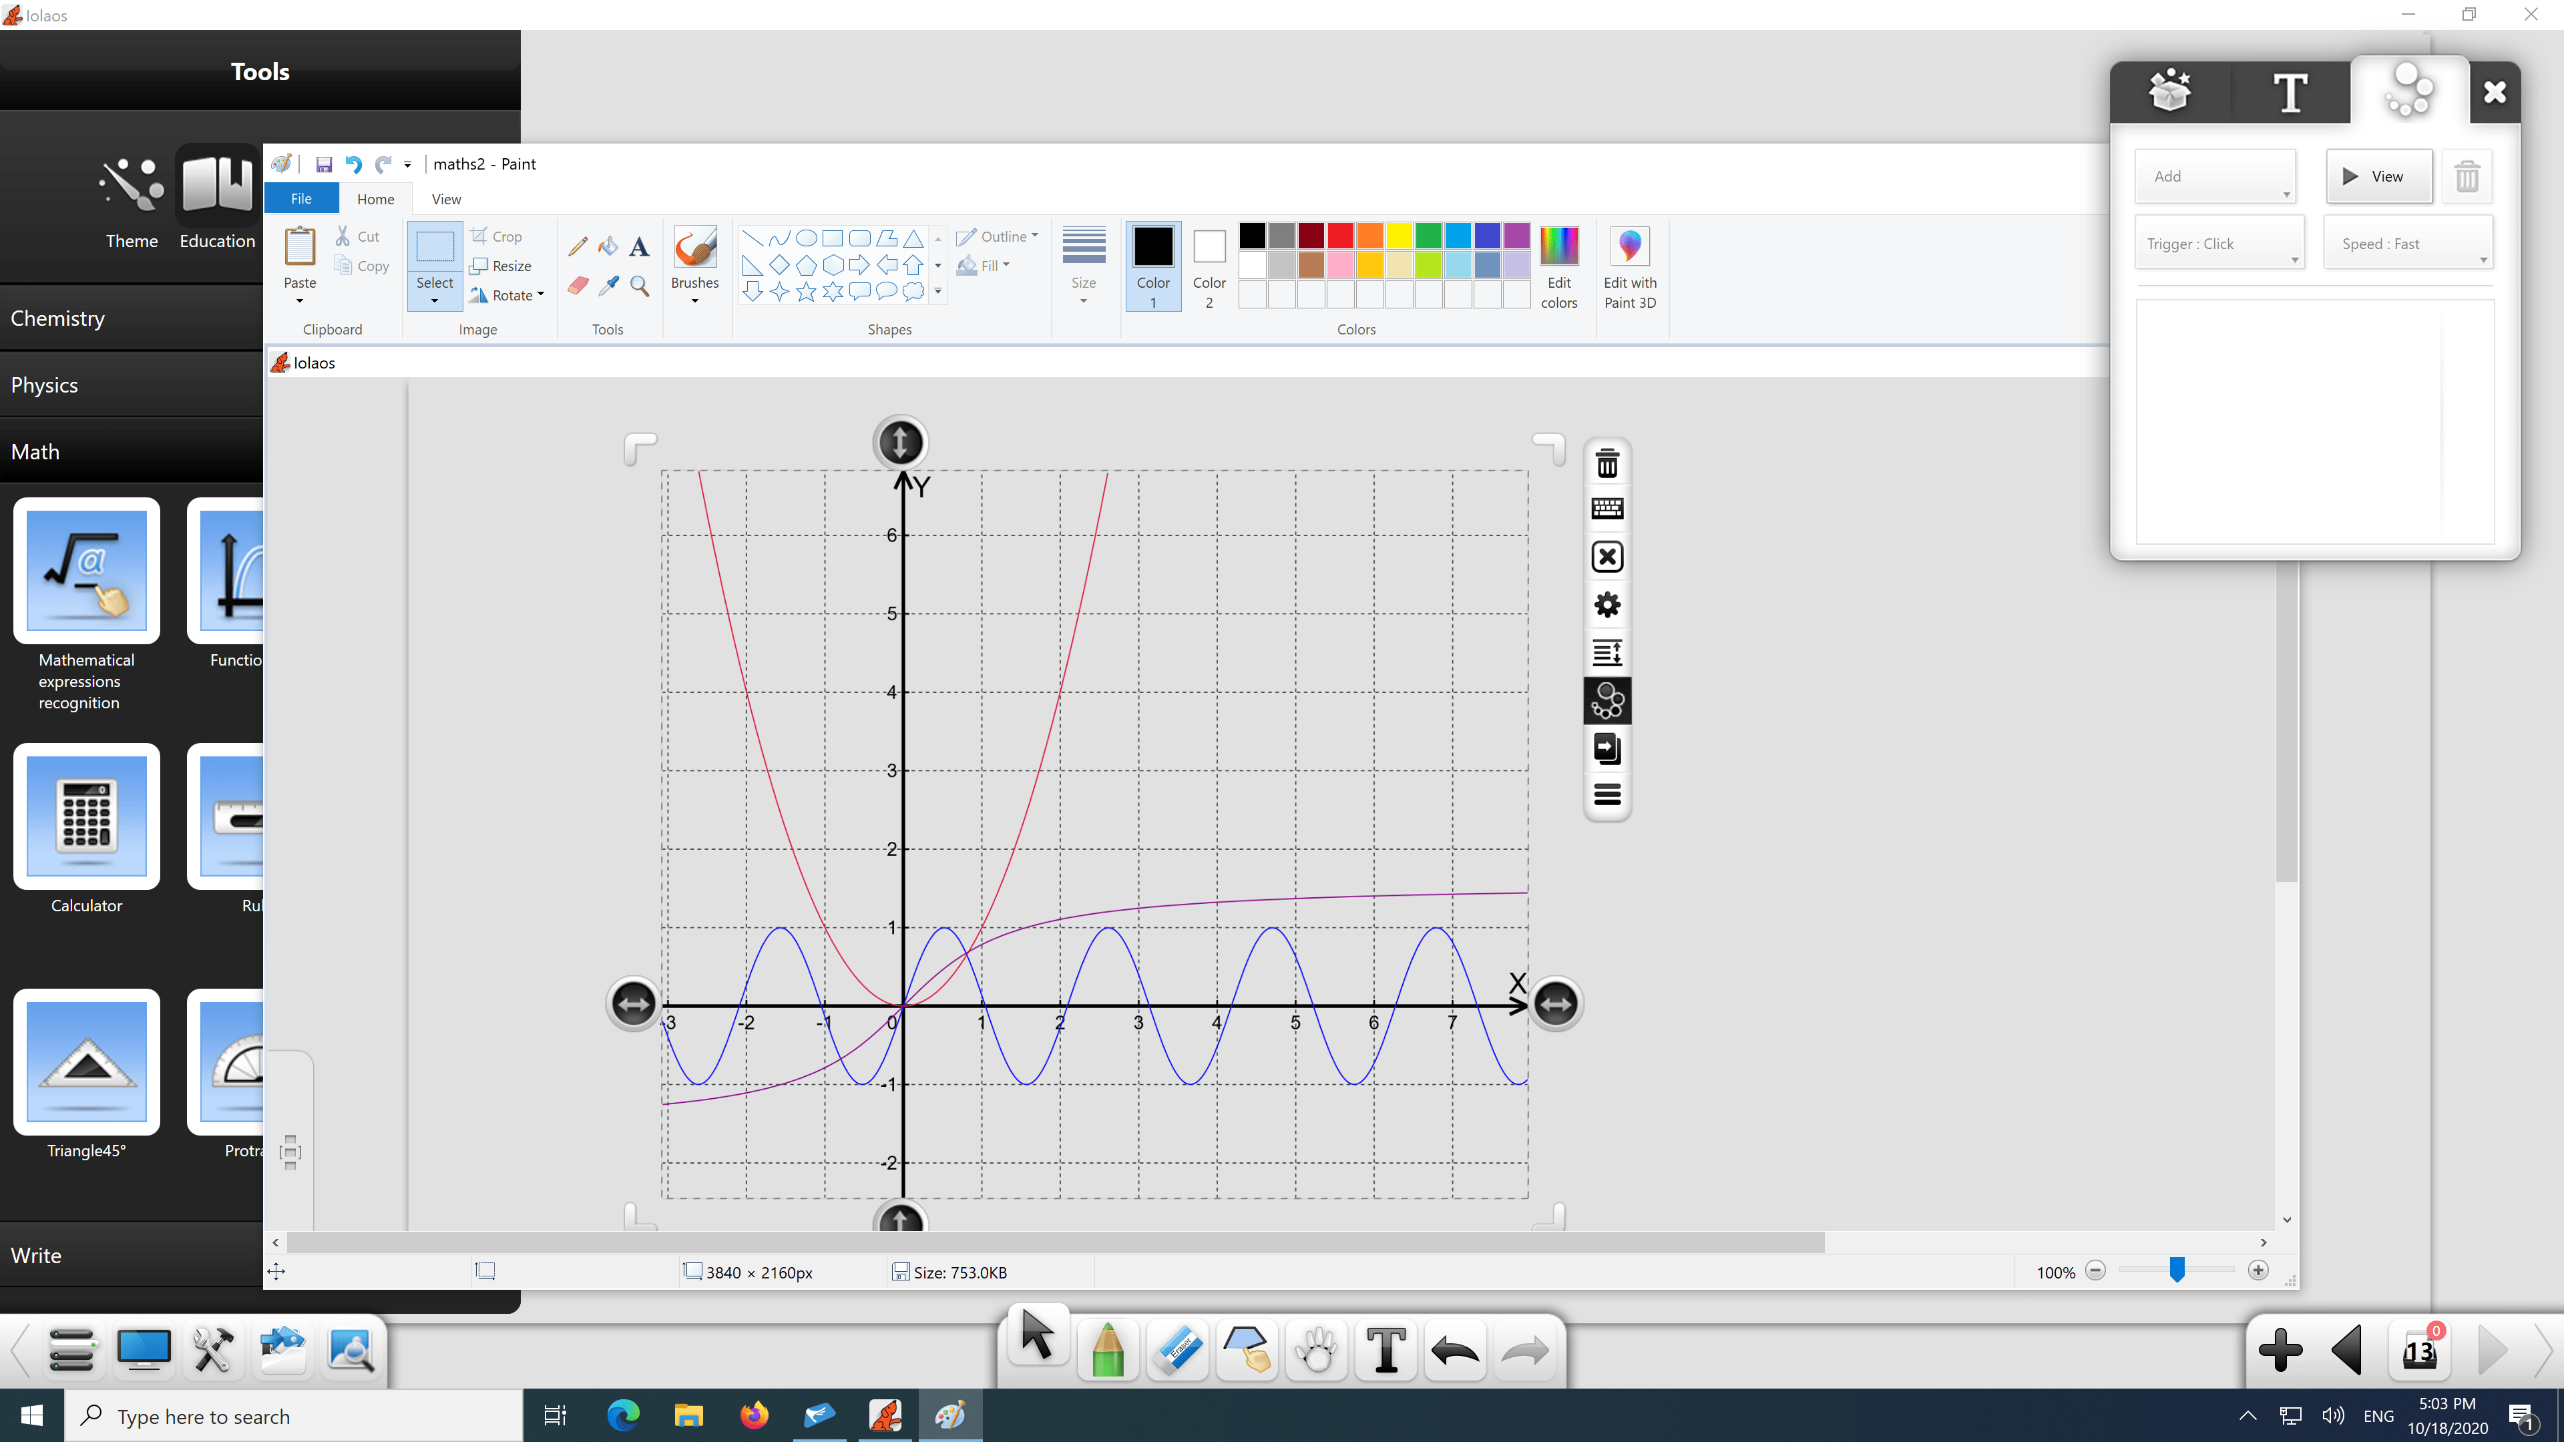Select the green pencil tool

coord(1107,1351)
